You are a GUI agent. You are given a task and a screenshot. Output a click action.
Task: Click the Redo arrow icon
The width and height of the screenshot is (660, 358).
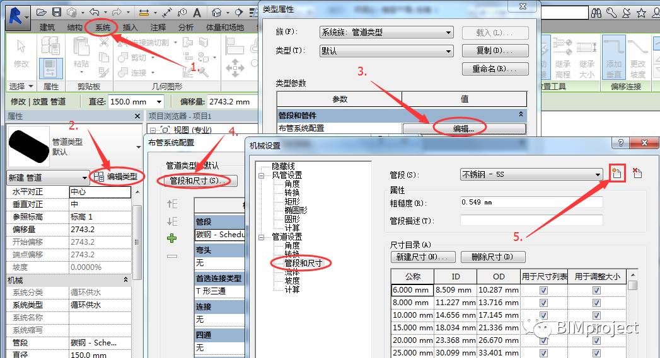(116, 13)
